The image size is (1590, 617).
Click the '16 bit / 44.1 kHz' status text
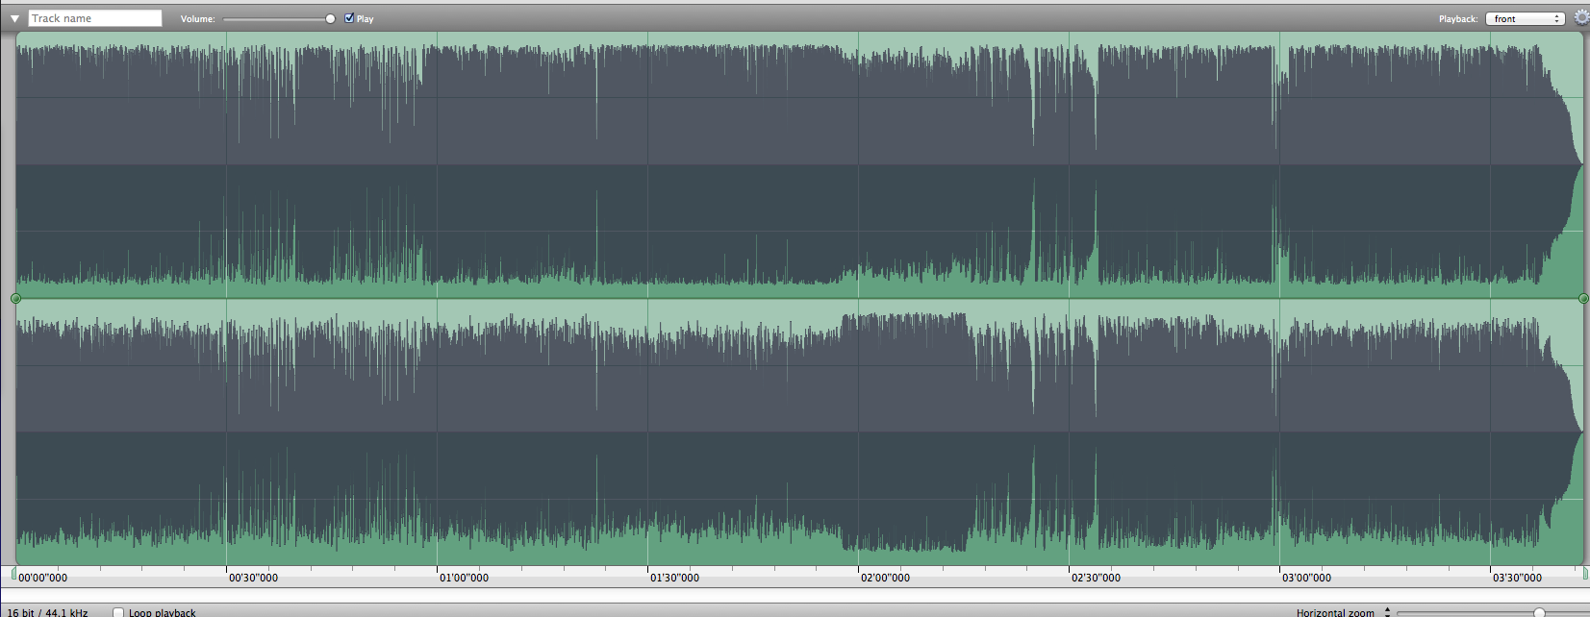47,612
